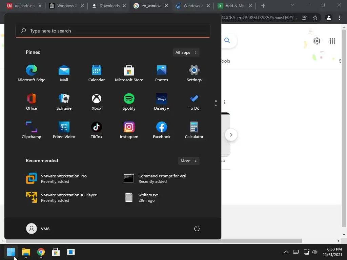Open Settings from pinned apps
This screenshot has width=347, height=260.
(194, 73)
